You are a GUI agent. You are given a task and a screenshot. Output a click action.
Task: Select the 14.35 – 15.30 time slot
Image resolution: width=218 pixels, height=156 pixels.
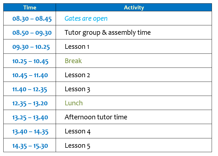(30, 146)
